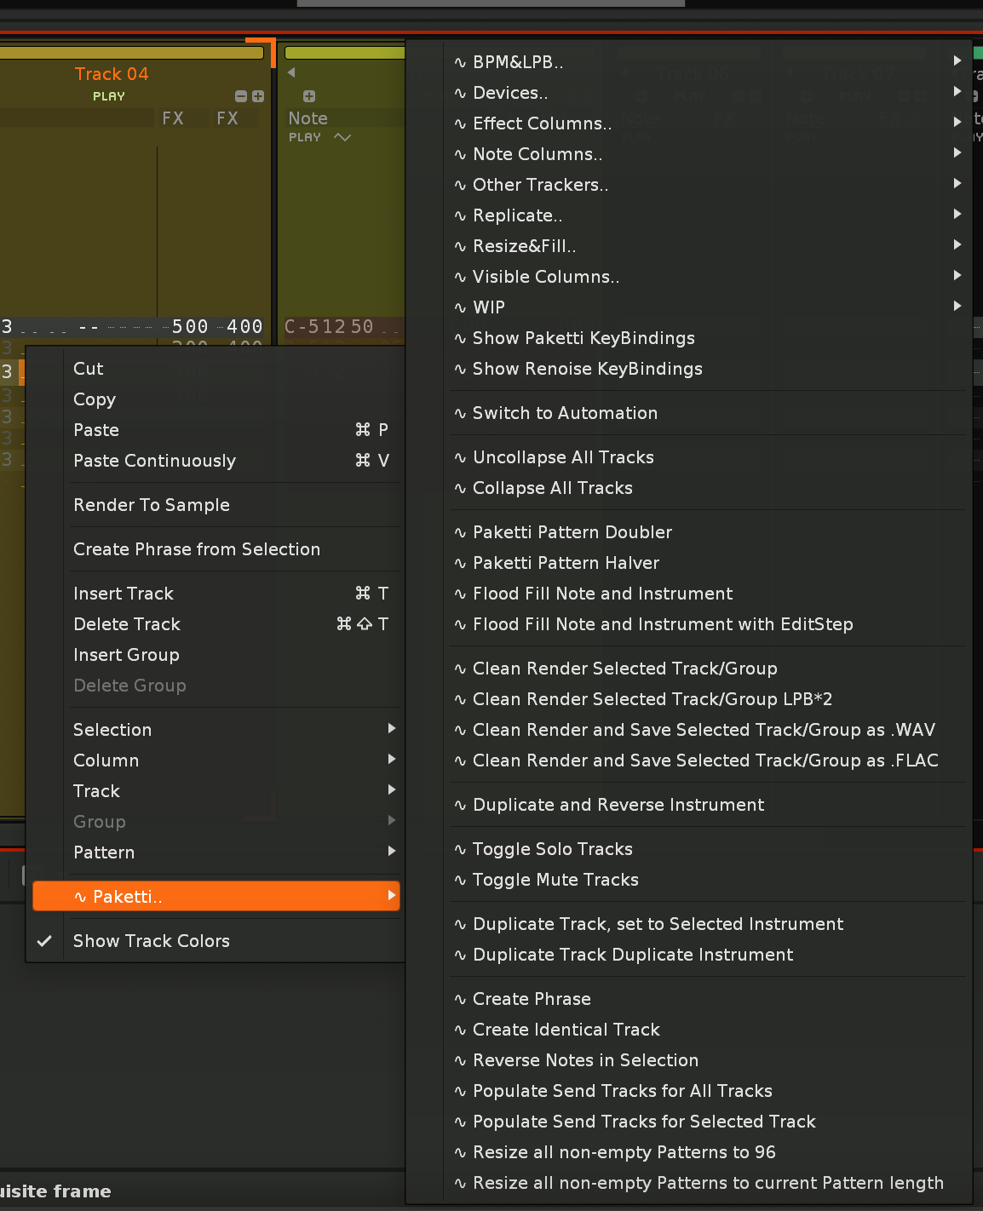Toggle Mute Tracks in the Paketti menu
Viewport: 983px width, 1211px height.
555,880
